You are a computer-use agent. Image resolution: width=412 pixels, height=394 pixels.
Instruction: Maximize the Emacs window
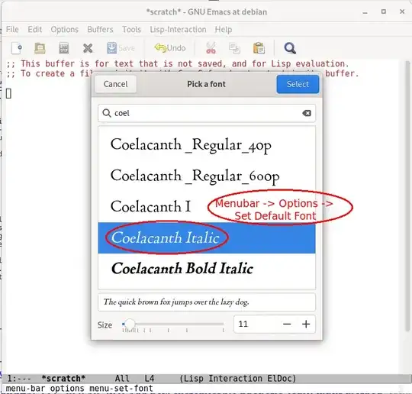tap(384, 11)
